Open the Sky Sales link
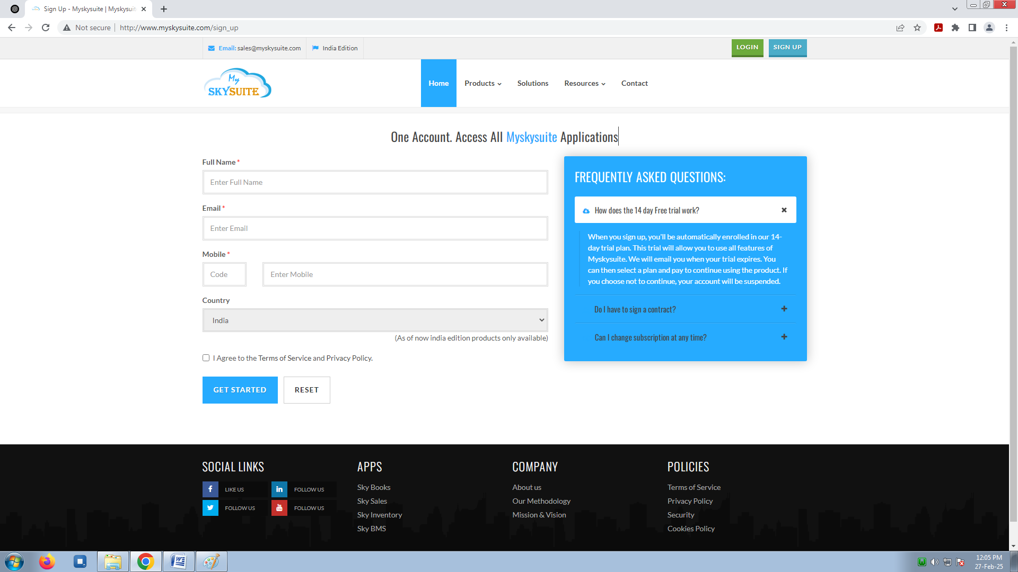Screen dimensions: 1018x572 click(x=372, y=501)
